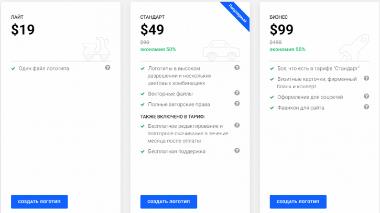Click the $49 Стандарт price

coord(152,30)
